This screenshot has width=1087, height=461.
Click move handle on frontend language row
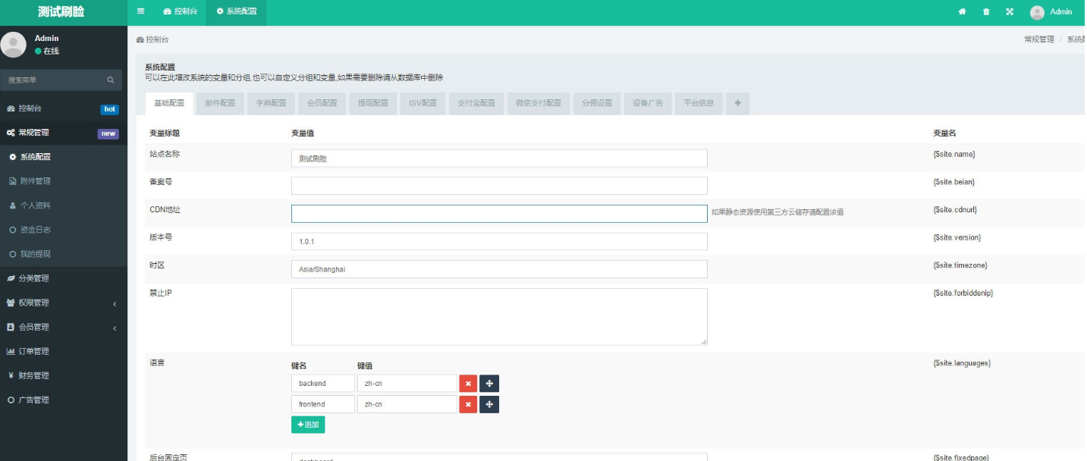489,405
